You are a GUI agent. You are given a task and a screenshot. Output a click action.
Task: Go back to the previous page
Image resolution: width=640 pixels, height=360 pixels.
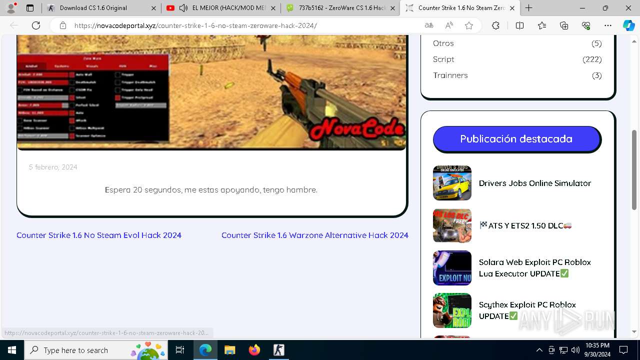pos(14,25)
